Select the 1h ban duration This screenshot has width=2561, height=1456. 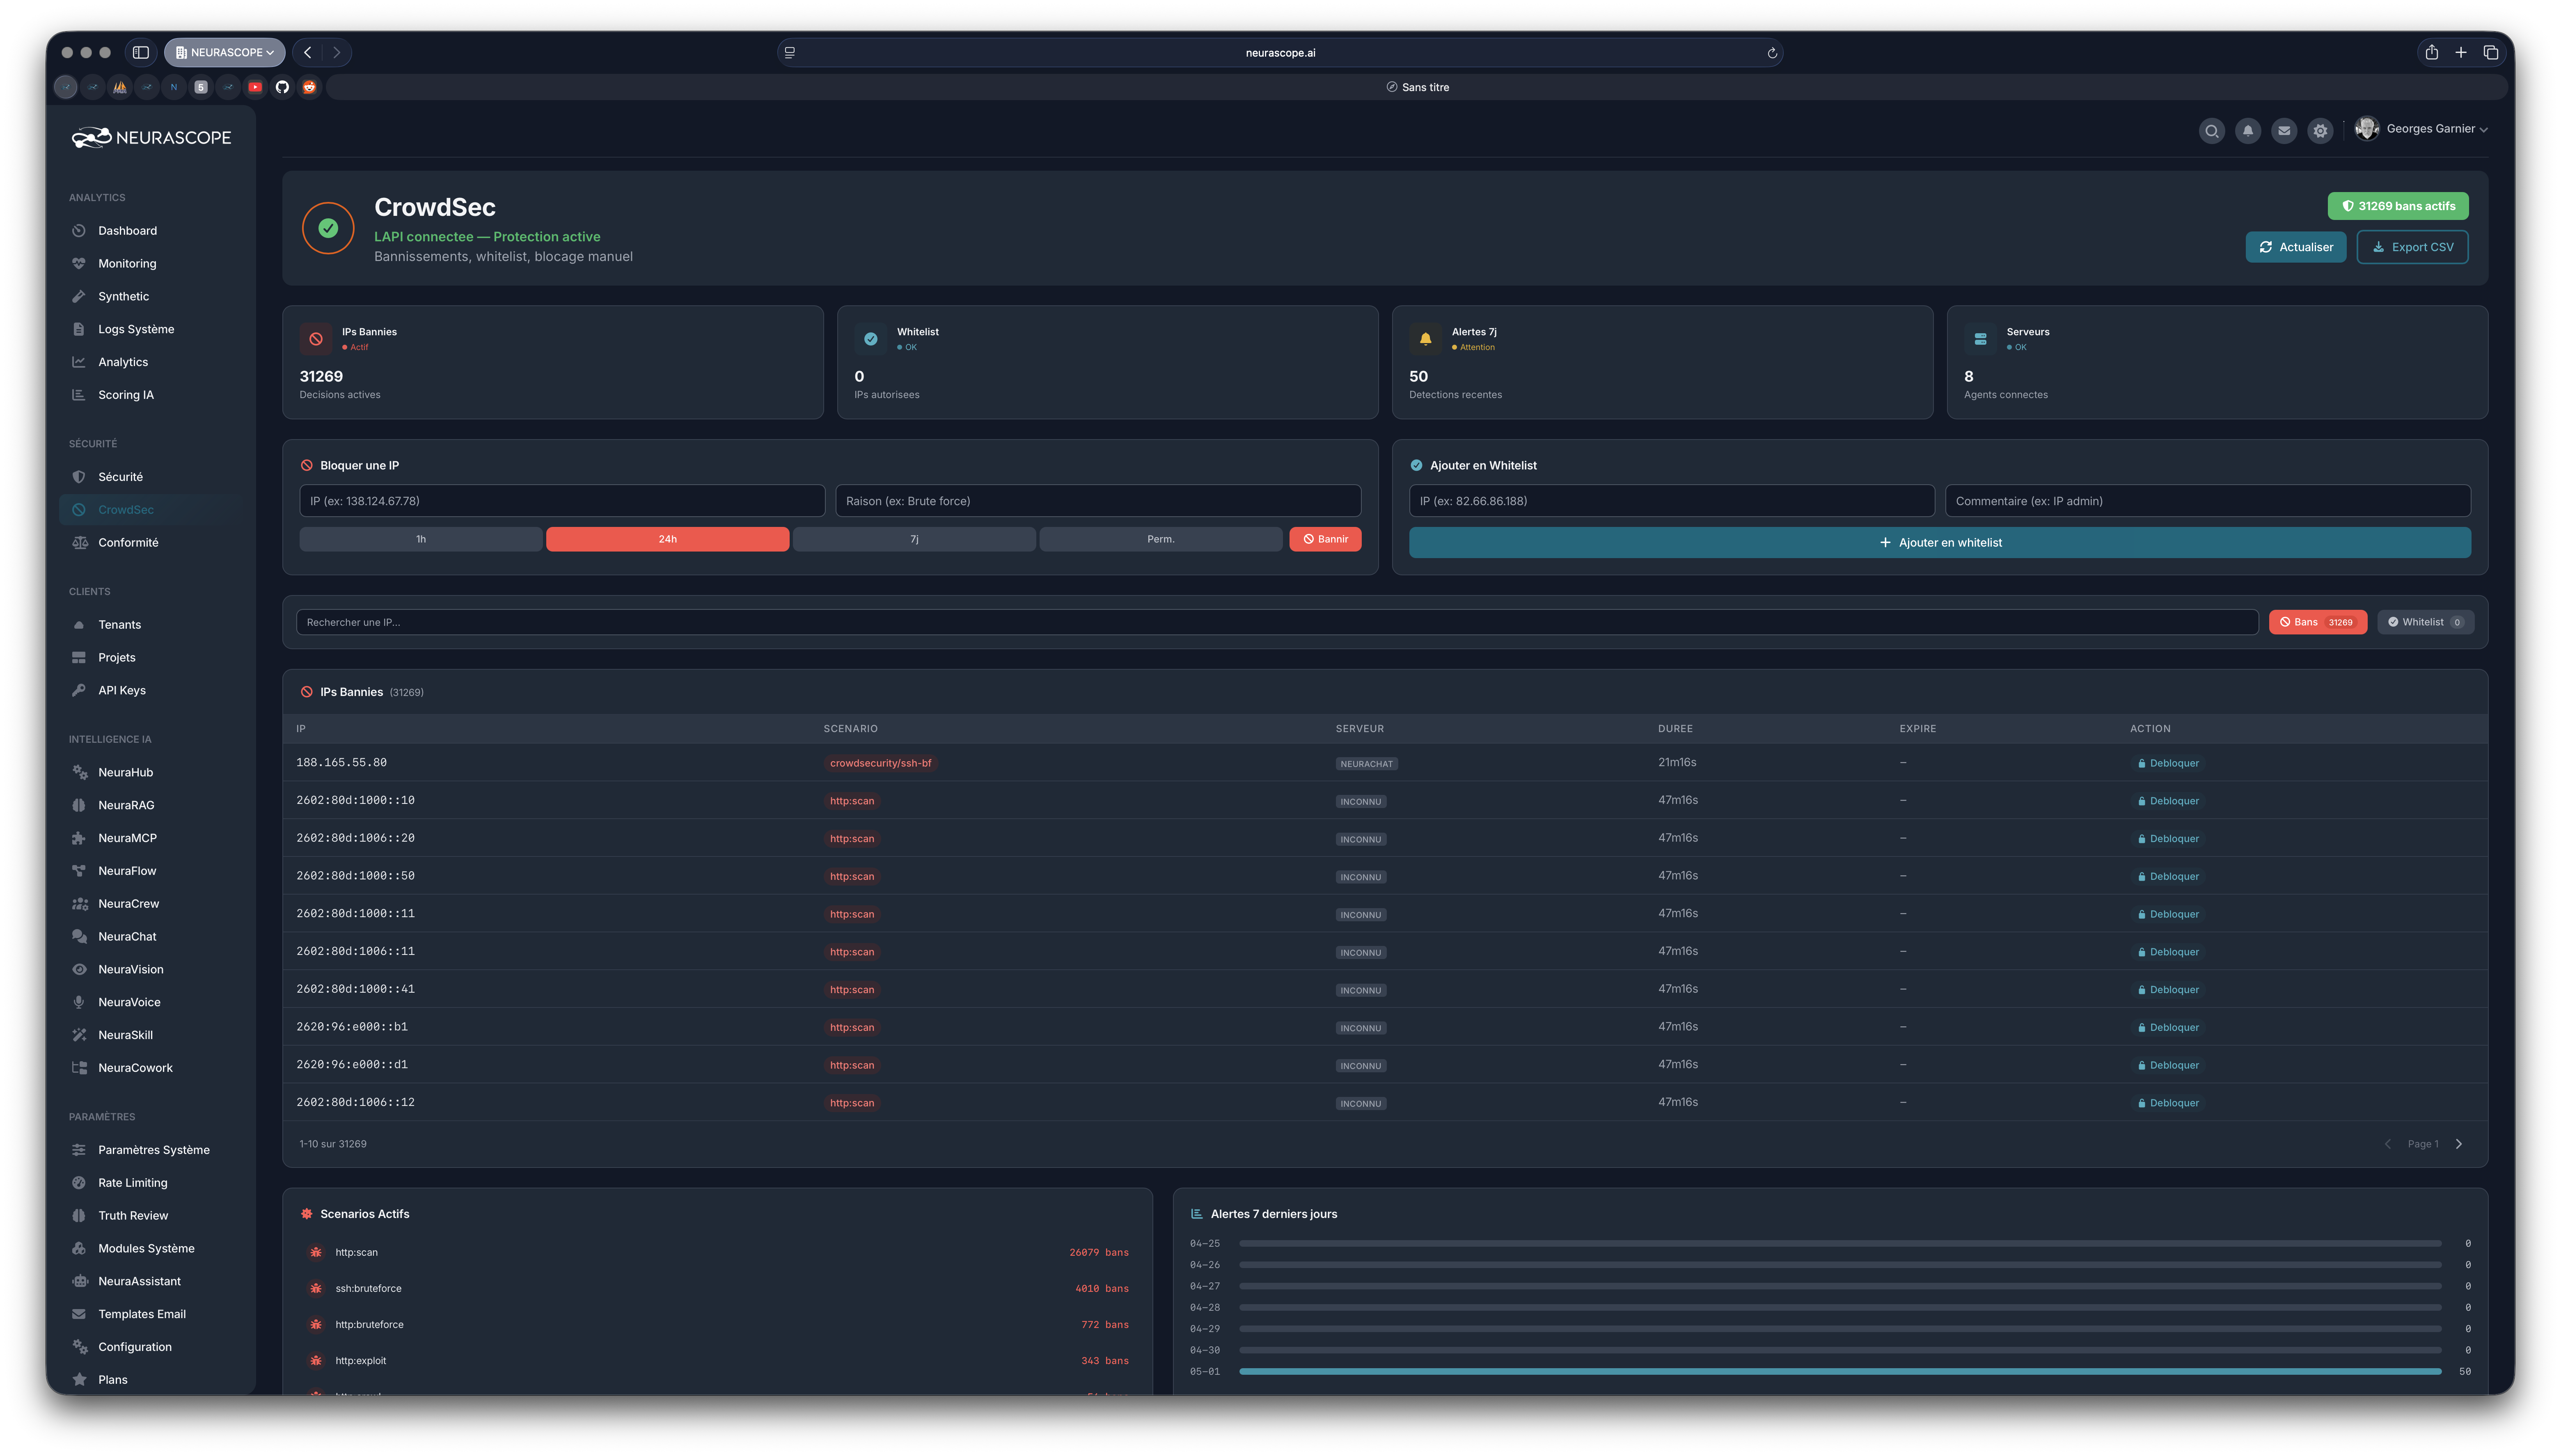click(421, 539)
